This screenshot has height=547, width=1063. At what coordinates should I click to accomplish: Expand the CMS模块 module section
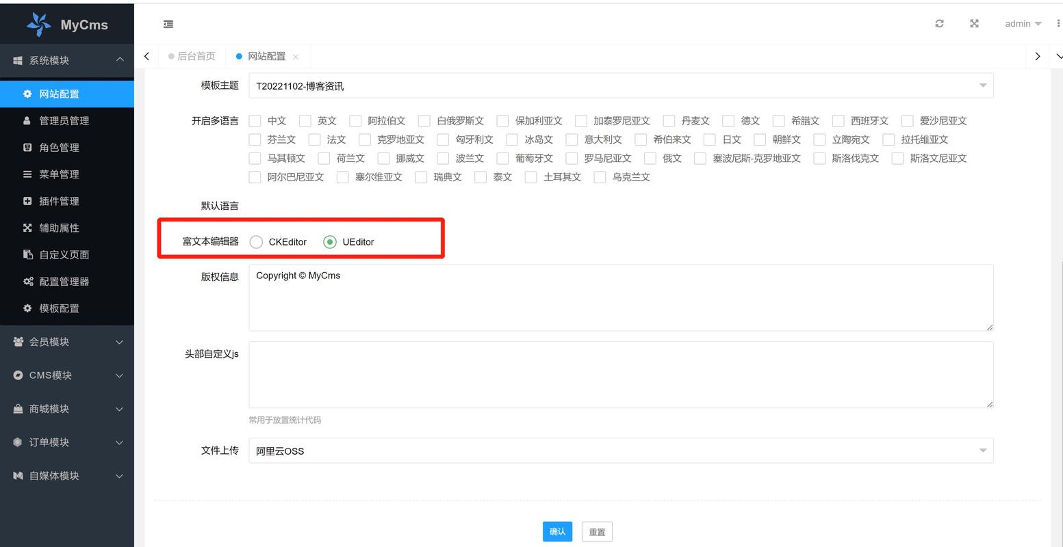(x=66, y=375)
